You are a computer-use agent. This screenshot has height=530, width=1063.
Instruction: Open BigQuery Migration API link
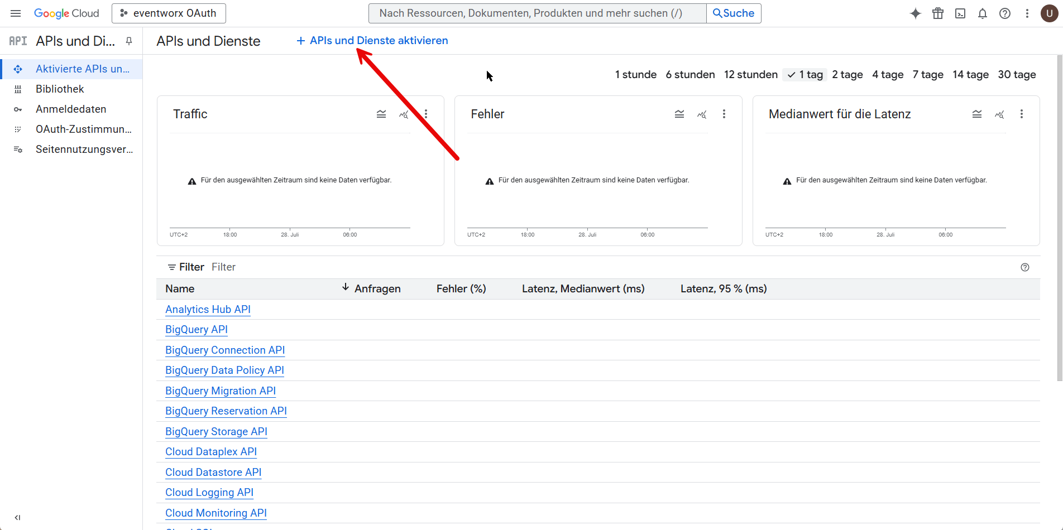tap(221, 391)
